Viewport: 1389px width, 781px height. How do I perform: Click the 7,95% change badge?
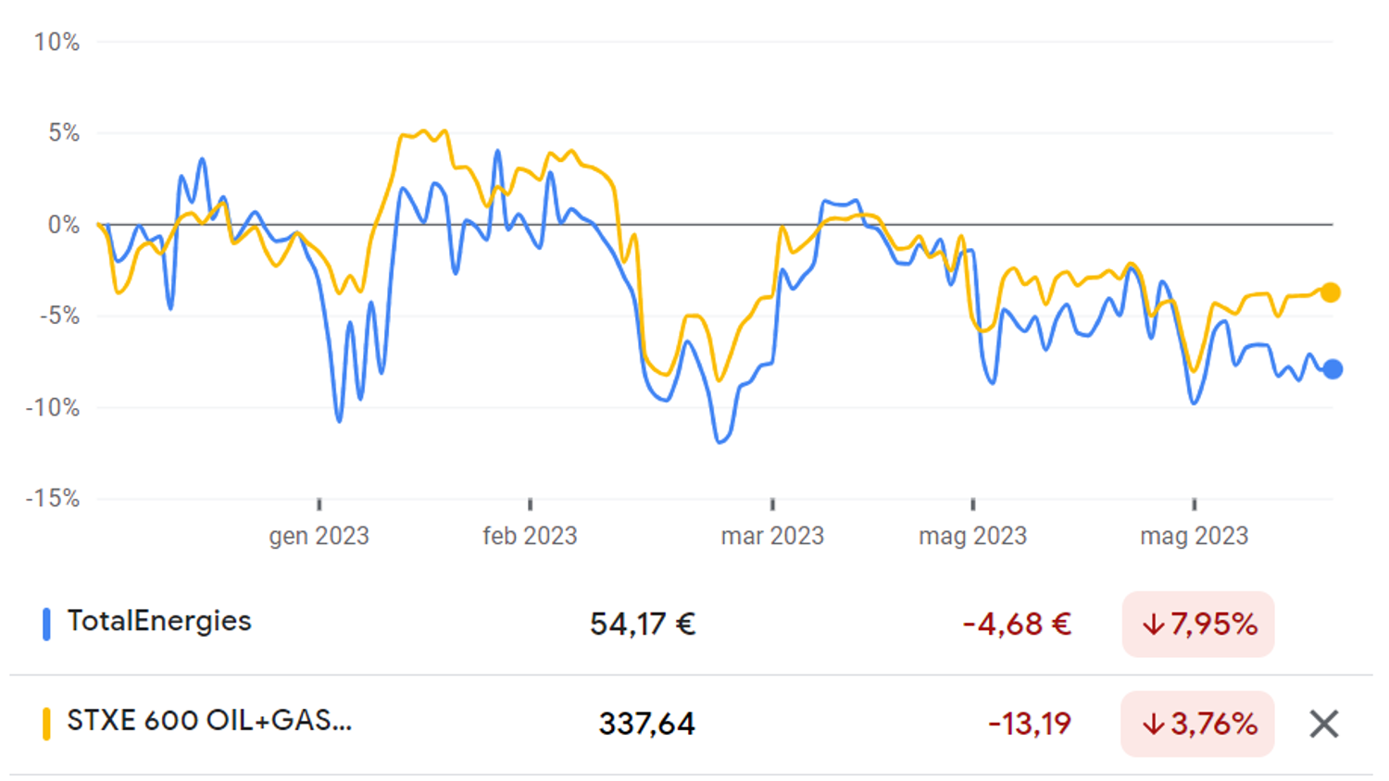[1198, 625]
